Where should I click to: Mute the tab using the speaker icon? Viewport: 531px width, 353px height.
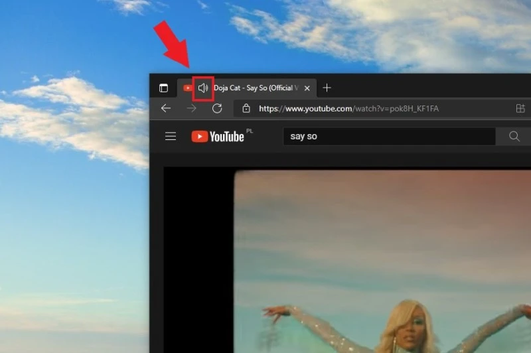(x=203, y=88)
